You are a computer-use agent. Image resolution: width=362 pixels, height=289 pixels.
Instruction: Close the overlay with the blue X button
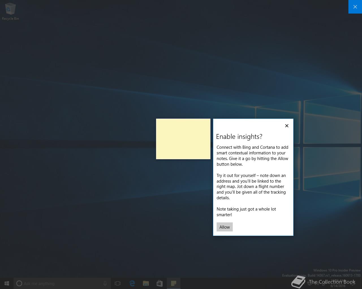click(x=355, y=7)
